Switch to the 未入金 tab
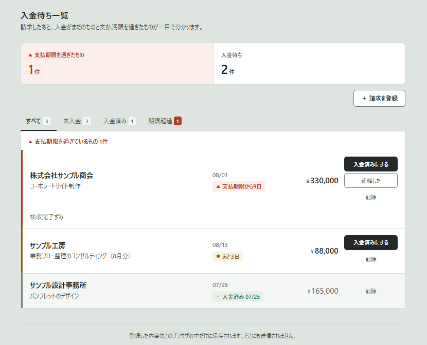The image size is (427, 345). [77, 121]
